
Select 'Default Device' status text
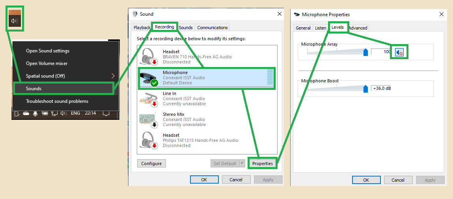tap(177, 83)
